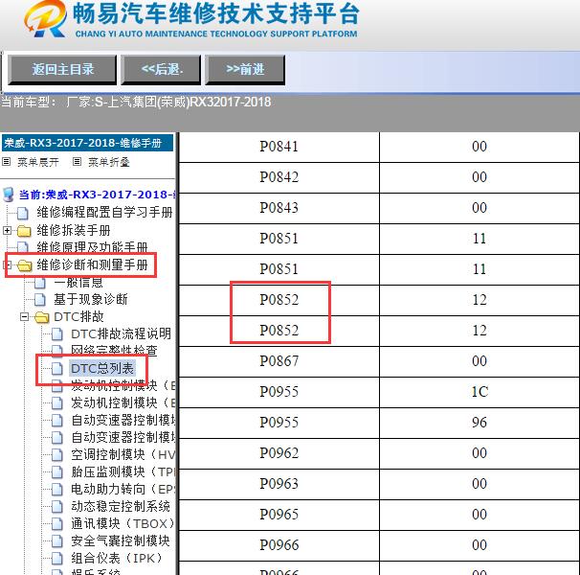This screenshot has height=575, width=580.
Task: Open 胎压监测模块（TP entry
Action: (x=123, y=471)
